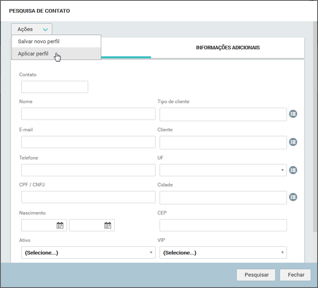Focus the E-mail input field
This screenshot has height=288, width=318.
point(88,142)
